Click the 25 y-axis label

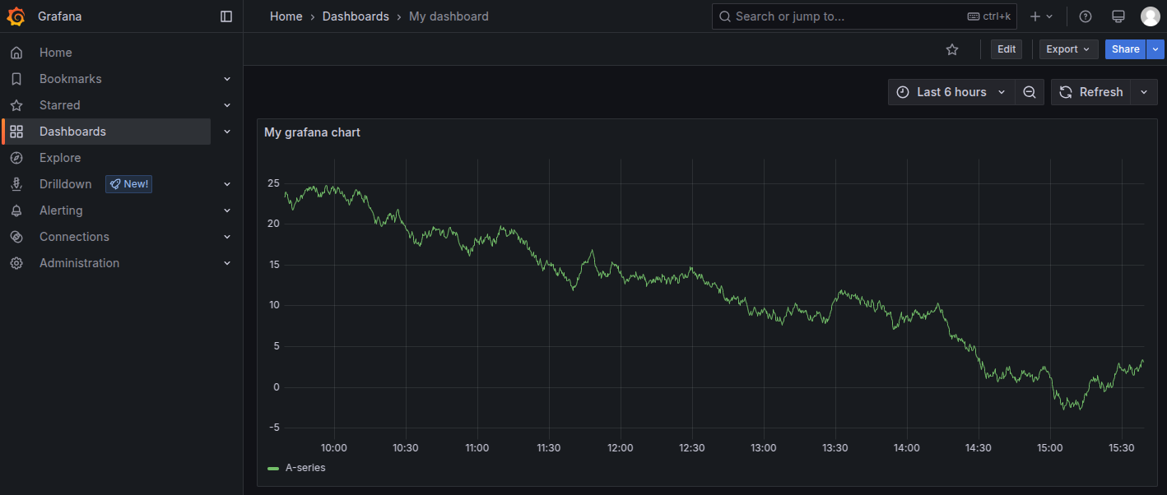273,183
